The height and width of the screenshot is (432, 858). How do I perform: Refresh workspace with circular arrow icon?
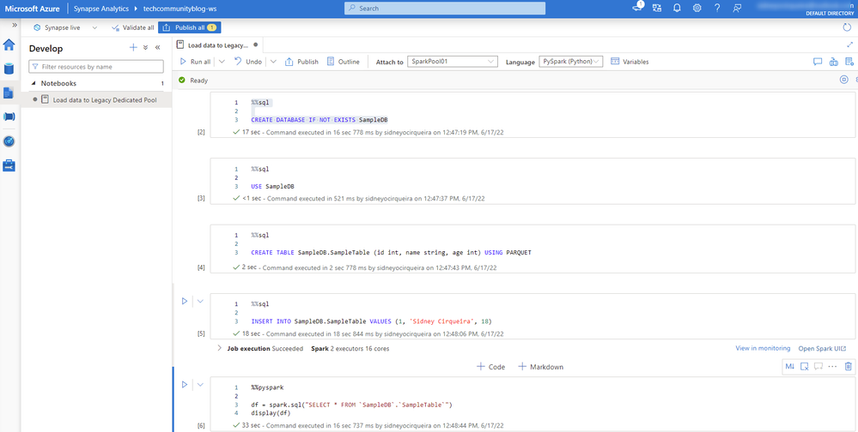[x=847, y=27]
